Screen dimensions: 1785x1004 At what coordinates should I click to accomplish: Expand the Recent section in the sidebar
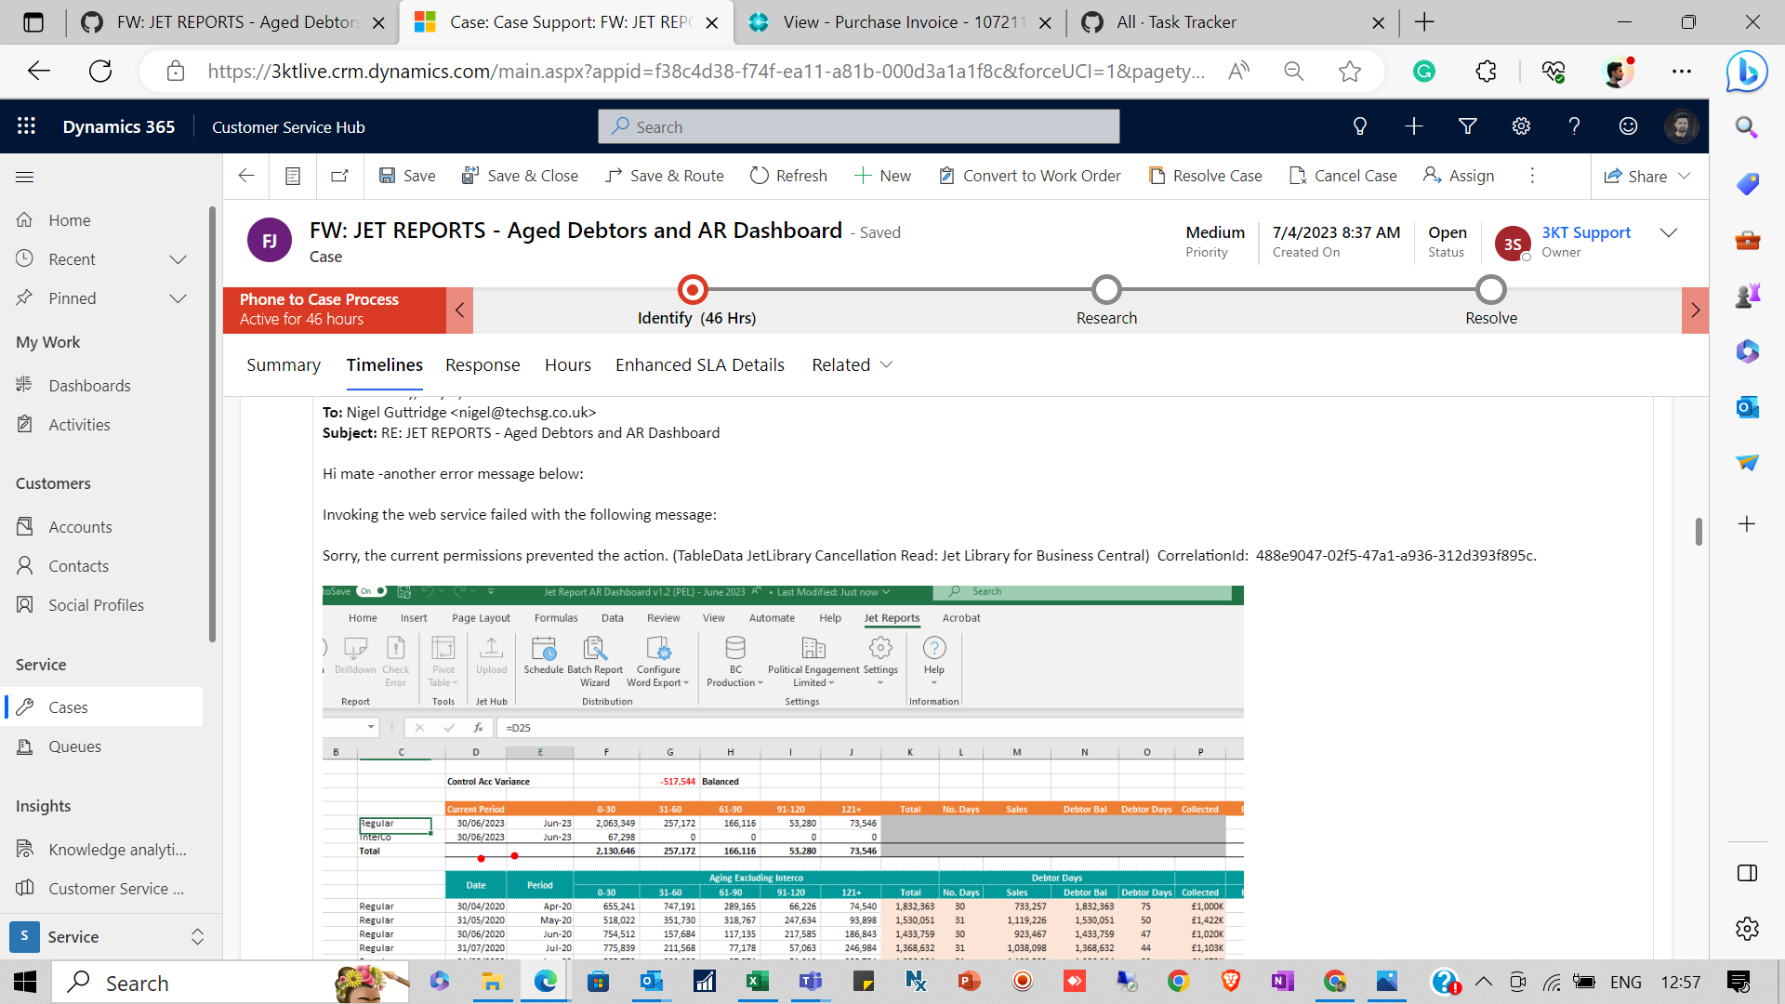click(x=178, y=259)
